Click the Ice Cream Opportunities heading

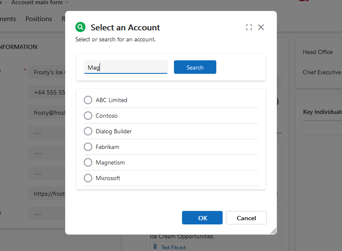(181, 236)
